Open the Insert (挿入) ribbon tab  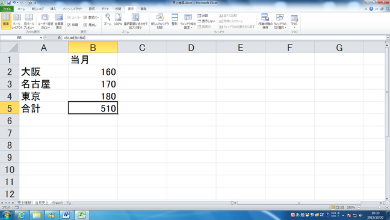pyautogui.click(x=53, y=9)
